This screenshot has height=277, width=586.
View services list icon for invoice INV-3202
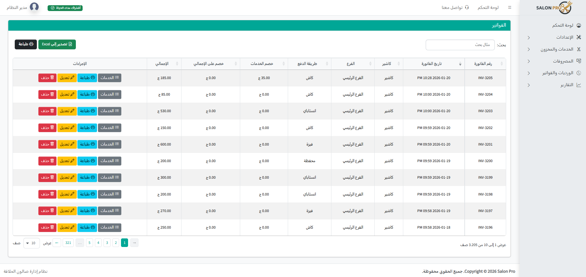pyautogui.click(x=116, y=127)
